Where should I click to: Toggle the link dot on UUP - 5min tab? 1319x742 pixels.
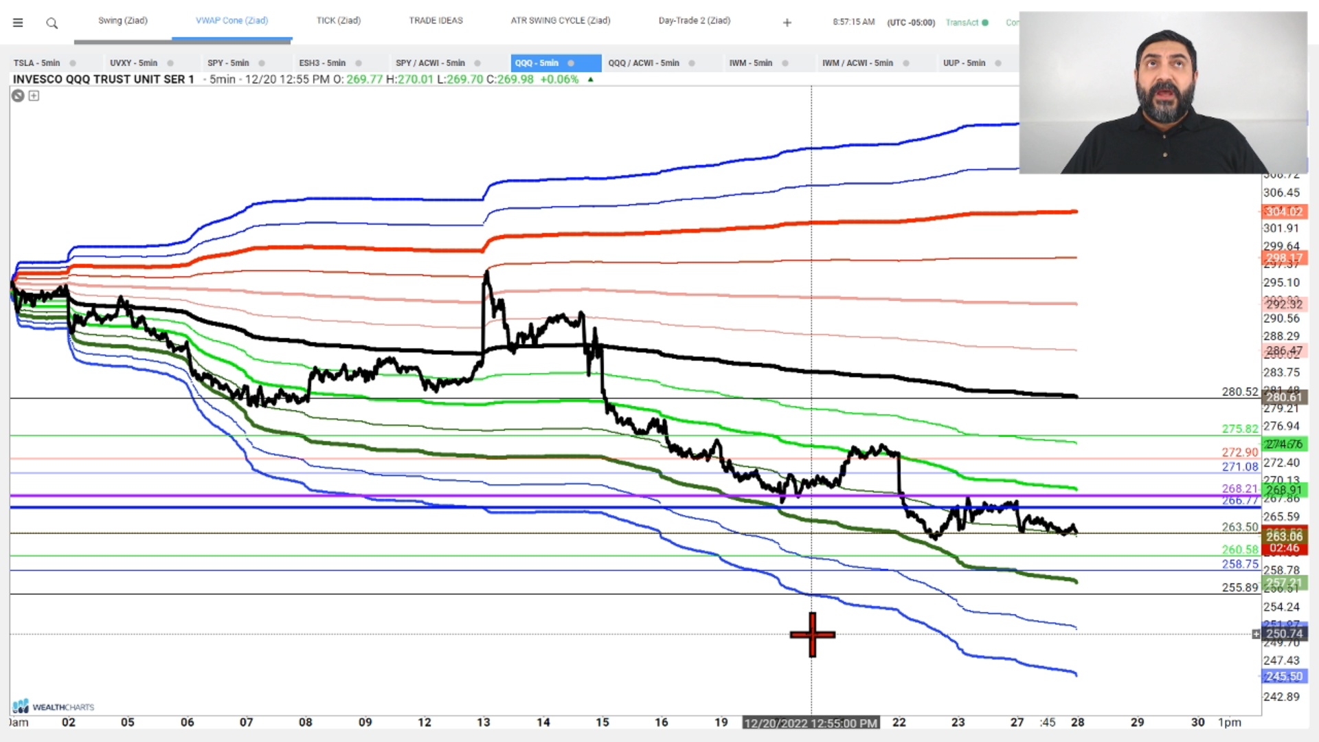[x=998, y=63]
